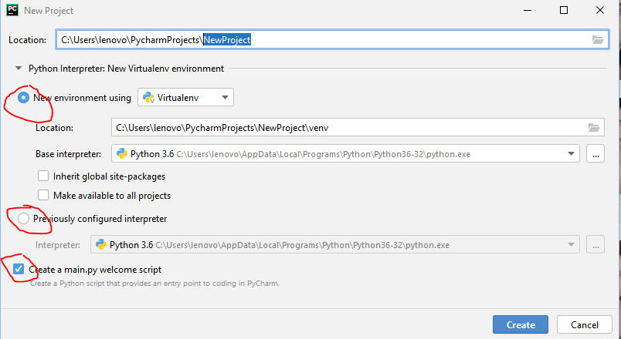
Task: Close the New Project dialog
Action: pos(600,10)
